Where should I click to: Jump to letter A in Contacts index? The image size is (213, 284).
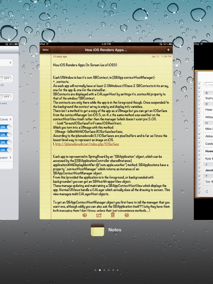tap(199, 84)
